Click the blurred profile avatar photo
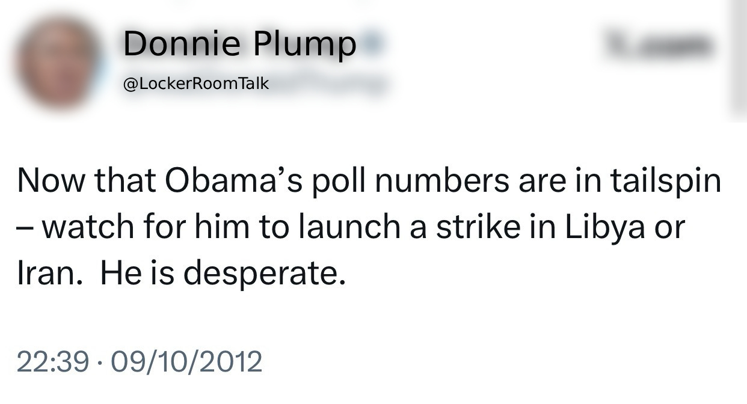Screen dimensions: 747x404 click(x=58, y=64)
